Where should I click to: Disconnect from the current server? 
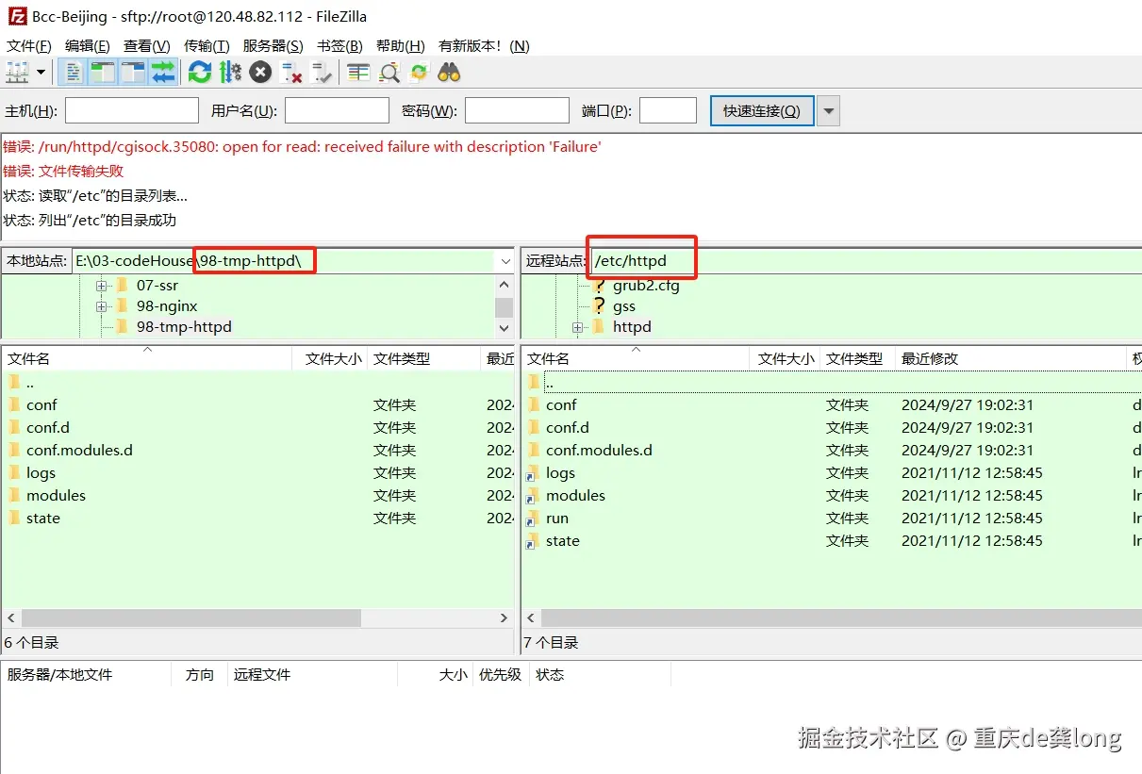point(292,72)
